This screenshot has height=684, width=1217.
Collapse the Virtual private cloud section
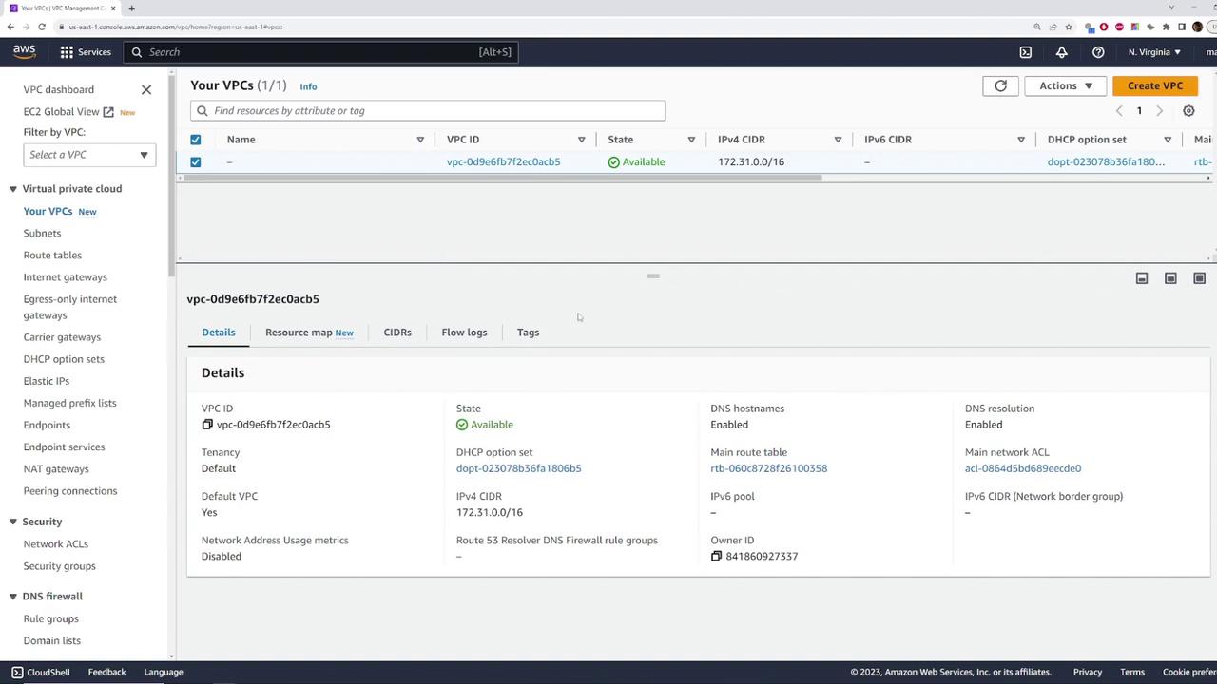click(x=13, y=189)
